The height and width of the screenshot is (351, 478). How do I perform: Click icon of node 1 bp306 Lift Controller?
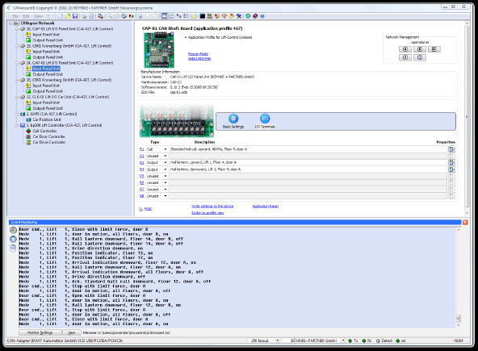23,125
